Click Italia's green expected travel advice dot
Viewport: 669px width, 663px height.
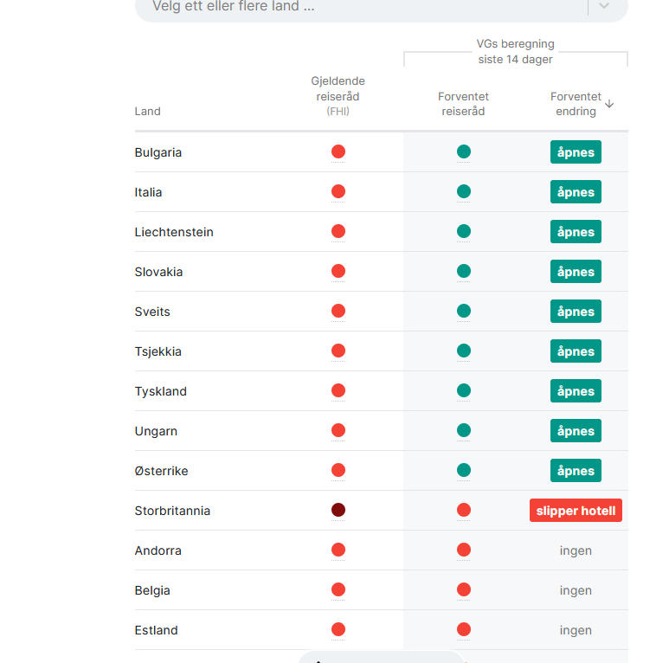click(x=464, y=192)
